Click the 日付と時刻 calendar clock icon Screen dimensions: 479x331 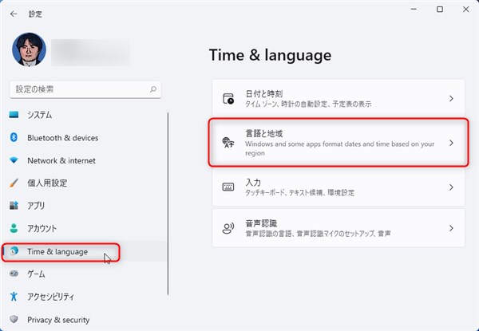pyautogui.click(x=228, y=99)
